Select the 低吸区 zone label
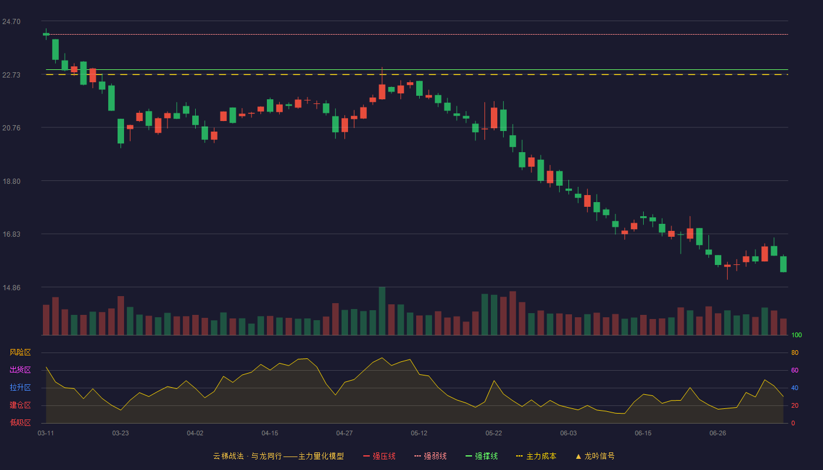The height and width of the screenshot is (470, 823). 20,422
